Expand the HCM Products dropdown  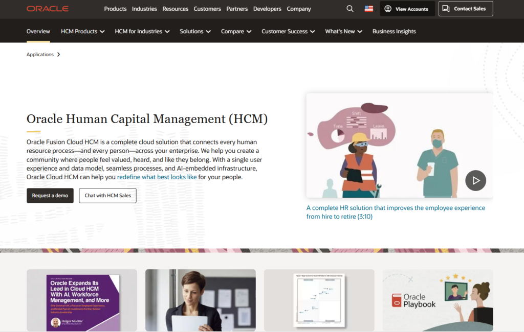(x=82, y=31)
